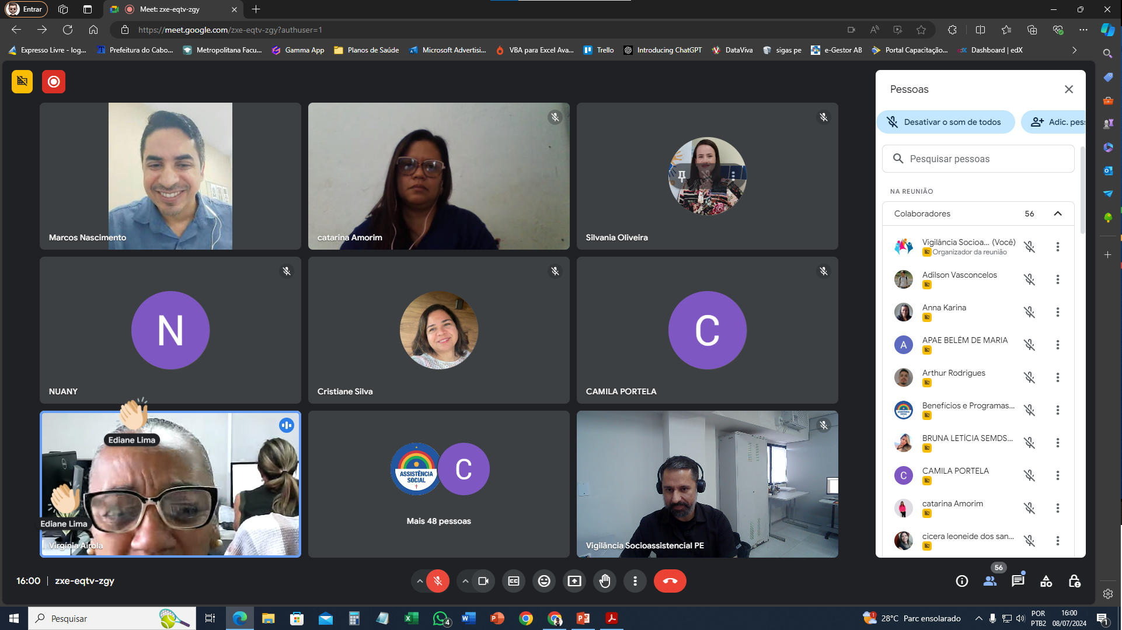
Task: Switch to the Meet zxe-eqtv-zgy browser tab
Action: [169, 9]
